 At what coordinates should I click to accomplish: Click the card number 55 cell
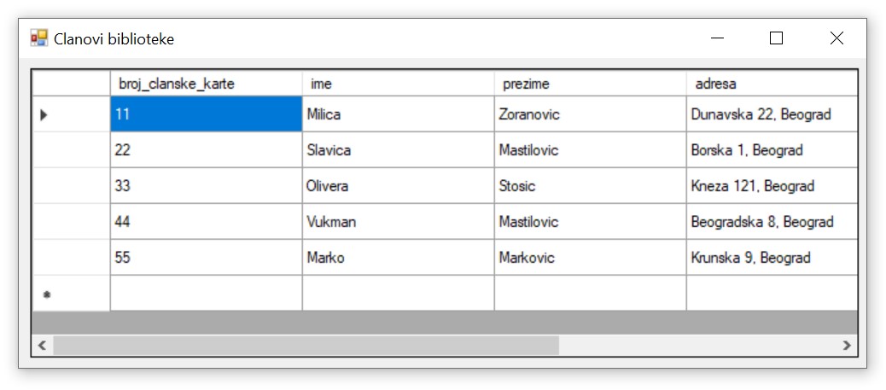click(206, 258)
